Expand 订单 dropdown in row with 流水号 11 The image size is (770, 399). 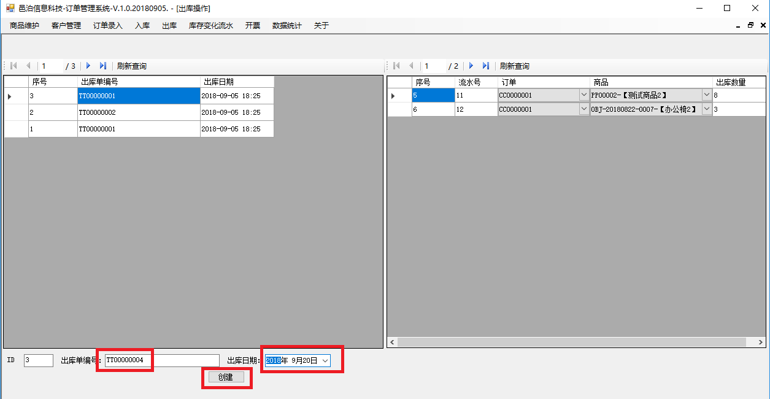point(583,95)
